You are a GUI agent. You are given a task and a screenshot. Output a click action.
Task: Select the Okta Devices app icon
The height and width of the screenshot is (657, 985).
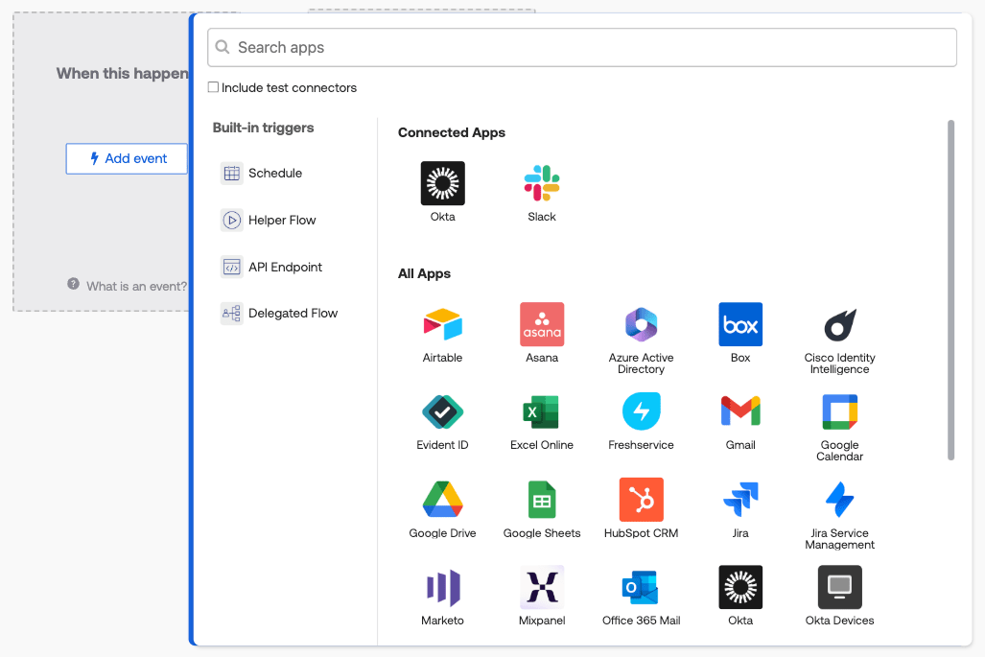839,587
